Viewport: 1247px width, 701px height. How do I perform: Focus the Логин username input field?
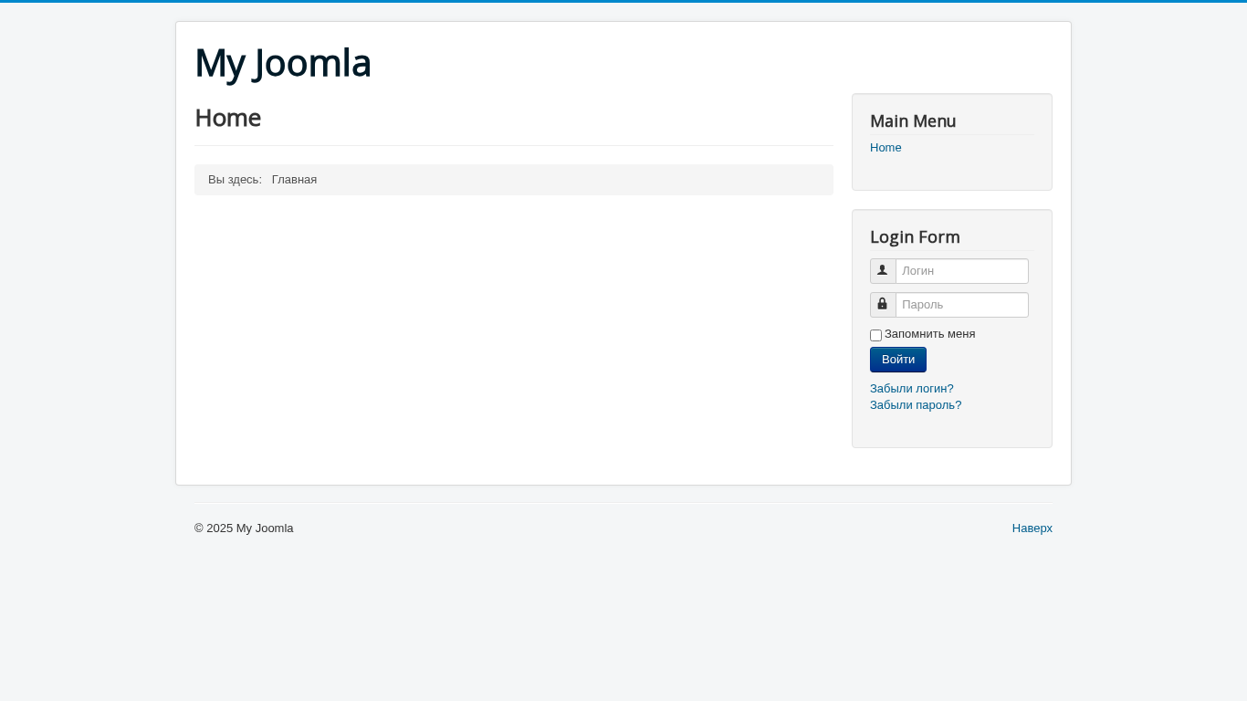961,271
